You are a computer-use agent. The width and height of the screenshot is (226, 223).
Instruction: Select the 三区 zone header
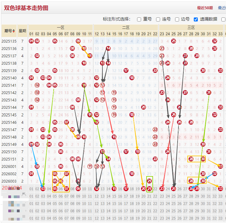pos(191,28)
